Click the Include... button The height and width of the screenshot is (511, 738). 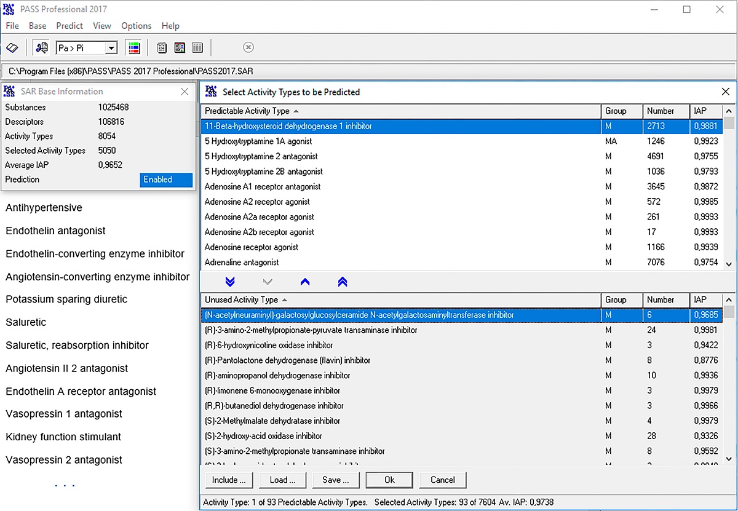229,480
